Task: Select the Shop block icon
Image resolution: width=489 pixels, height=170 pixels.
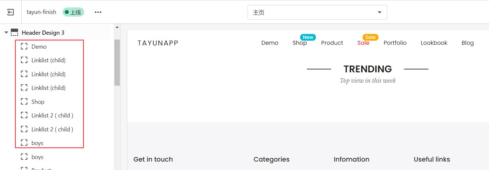Action: pyautogui.click(x=24, y=102)
